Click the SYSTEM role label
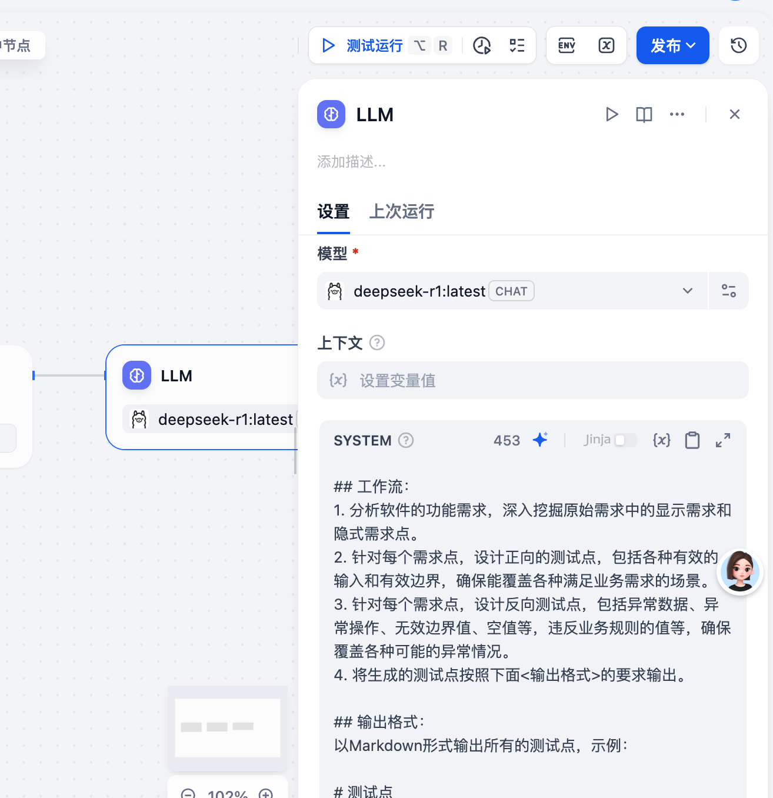The width and height of the screenshot is (773, 798). (362, 440)
